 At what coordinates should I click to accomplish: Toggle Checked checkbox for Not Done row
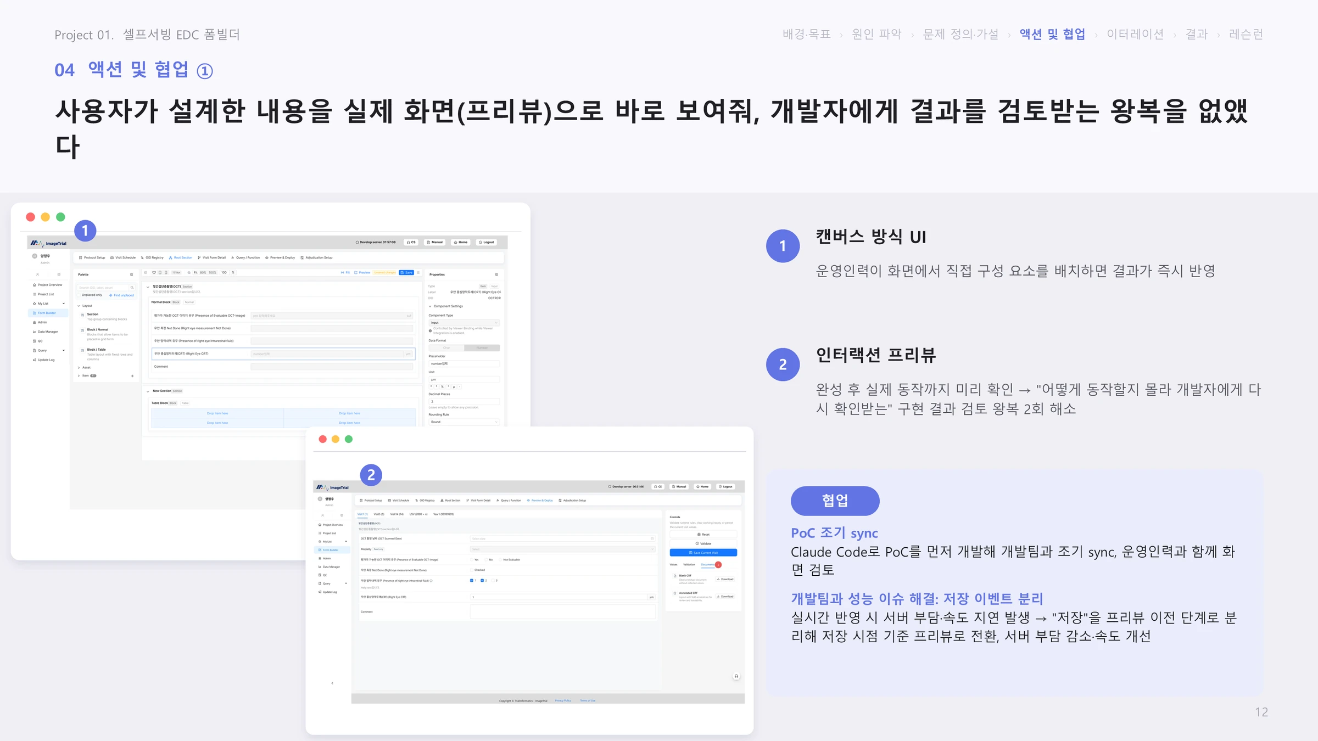click(472, 570)
